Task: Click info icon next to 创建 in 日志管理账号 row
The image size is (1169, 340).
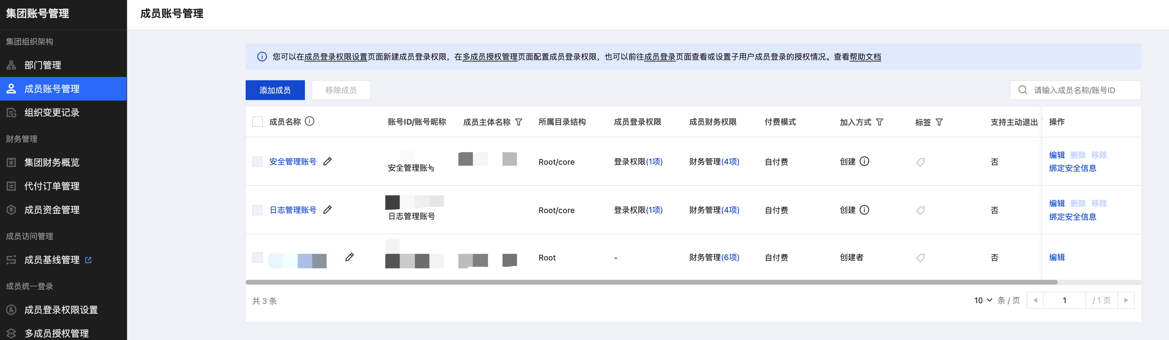Action: point(864,210)
